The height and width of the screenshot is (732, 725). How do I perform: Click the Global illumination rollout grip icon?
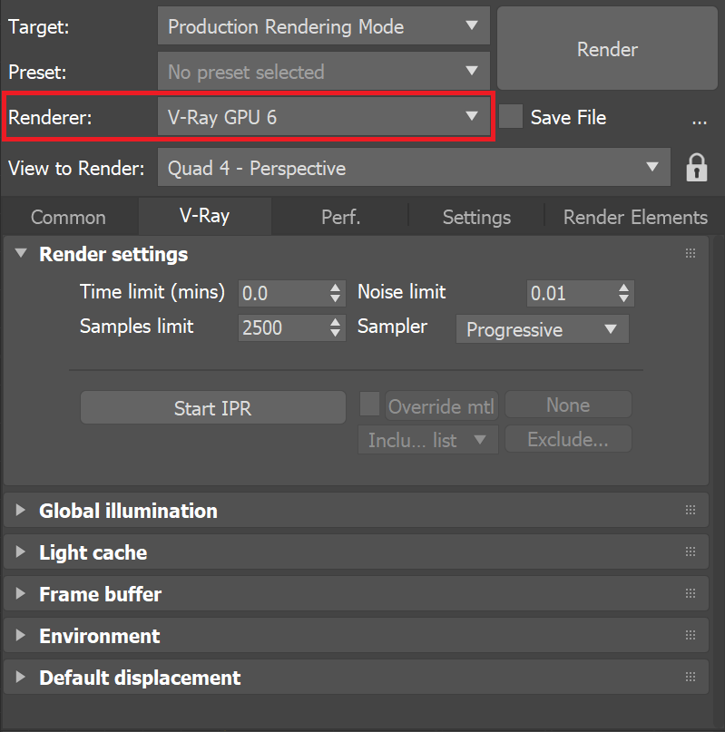point(691,510)
